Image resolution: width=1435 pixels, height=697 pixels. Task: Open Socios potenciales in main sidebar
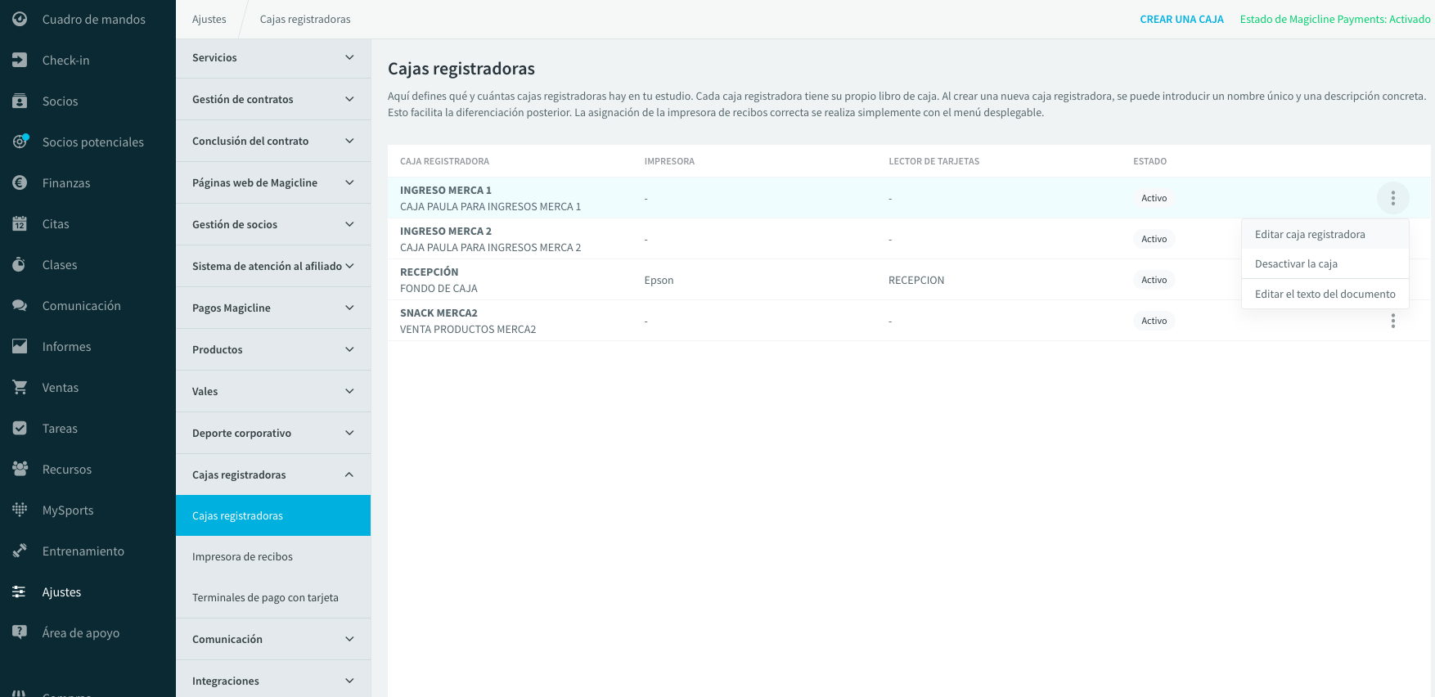(88, 142)
